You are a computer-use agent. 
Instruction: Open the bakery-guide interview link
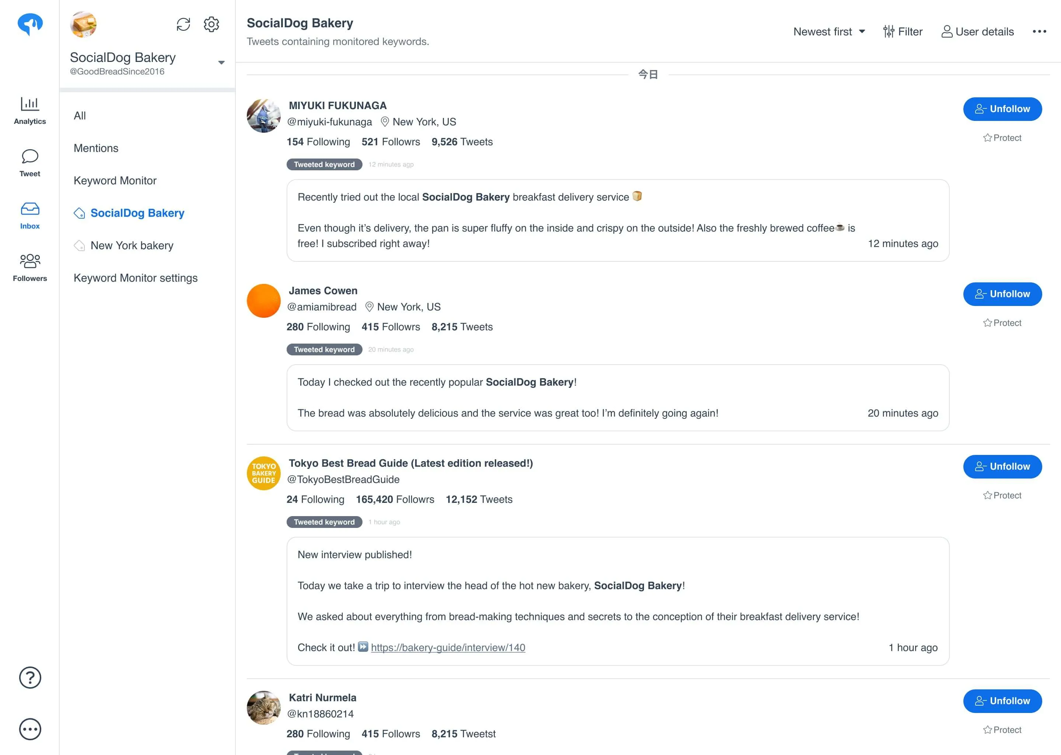point(448,647)
